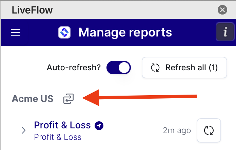Click the Manage reports header title
The height and width of the screenshot is (150, 236).
pos(125,32)
